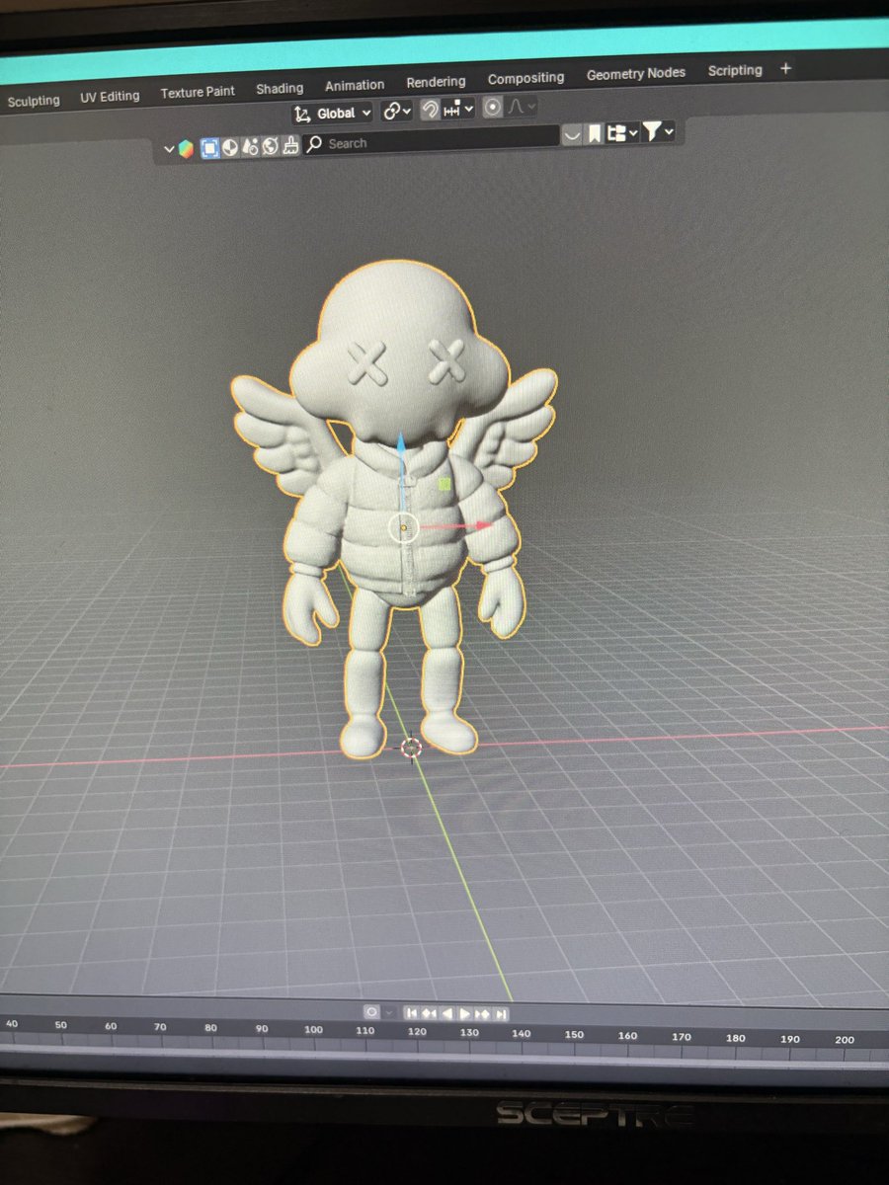889x1185 pixels.
Task: Click the snapping magnet icon
Action: (x=429, y=111)
